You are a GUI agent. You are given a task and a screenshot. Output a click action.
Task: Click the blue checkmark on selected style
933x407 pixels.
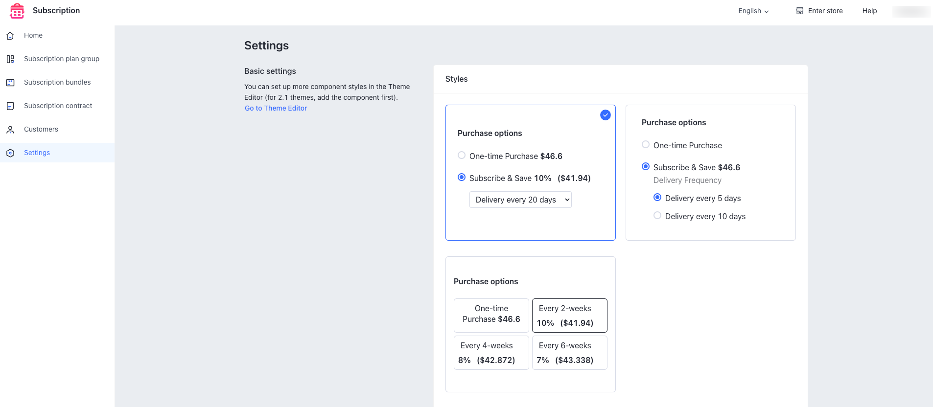click(x=606, y=115)
